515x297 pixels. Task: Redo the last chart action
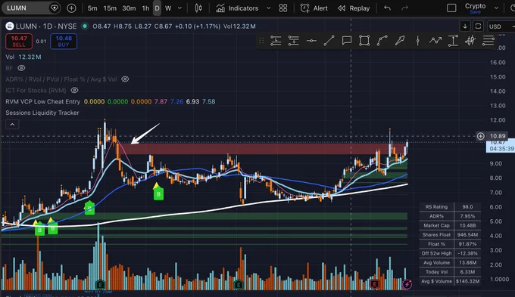404,8
